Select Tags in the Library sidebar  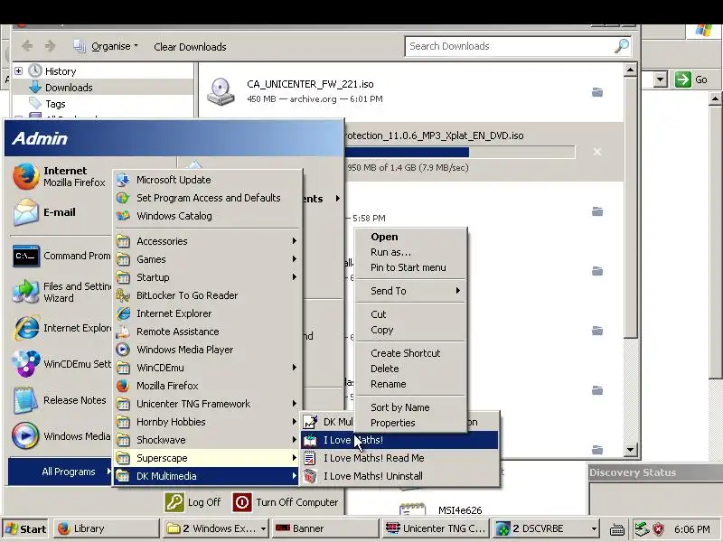tap(55, 104)
